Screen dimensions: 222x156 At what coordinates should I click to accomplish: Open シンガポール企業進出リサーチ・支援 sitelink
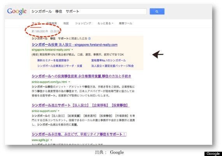click(x=60, y=66)
